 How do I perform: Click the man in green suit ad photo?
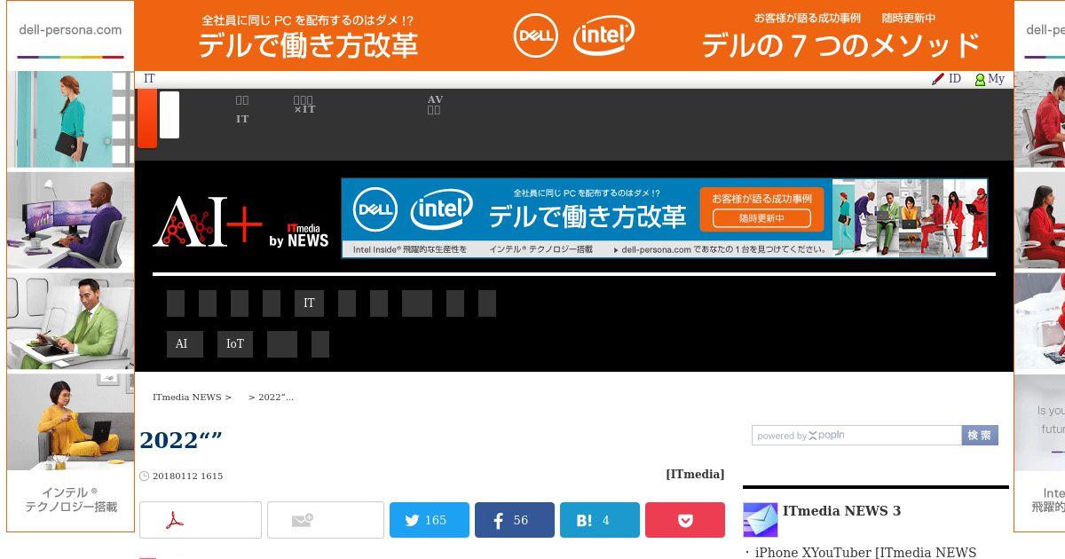tap(70, 321)
